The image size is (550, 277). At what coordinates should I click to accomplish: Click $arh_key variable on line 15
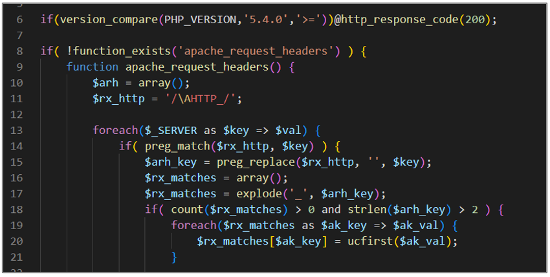(171, 162)
